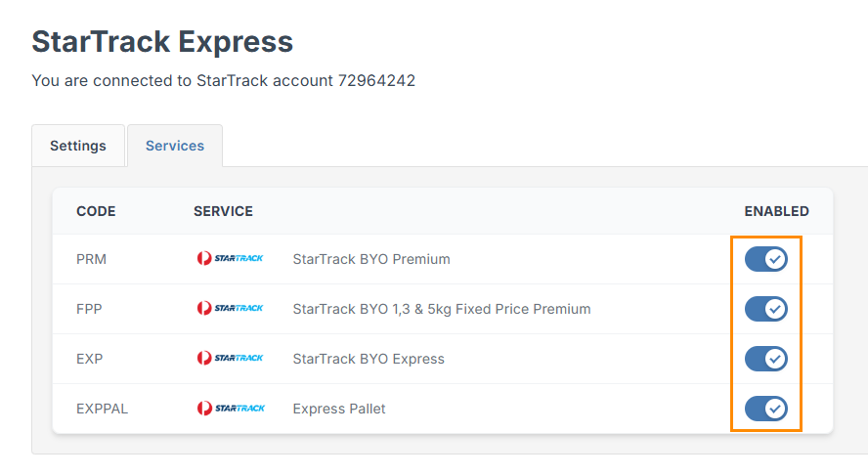
Task: Click the FPP service code
Action: [x=90, y=309]
